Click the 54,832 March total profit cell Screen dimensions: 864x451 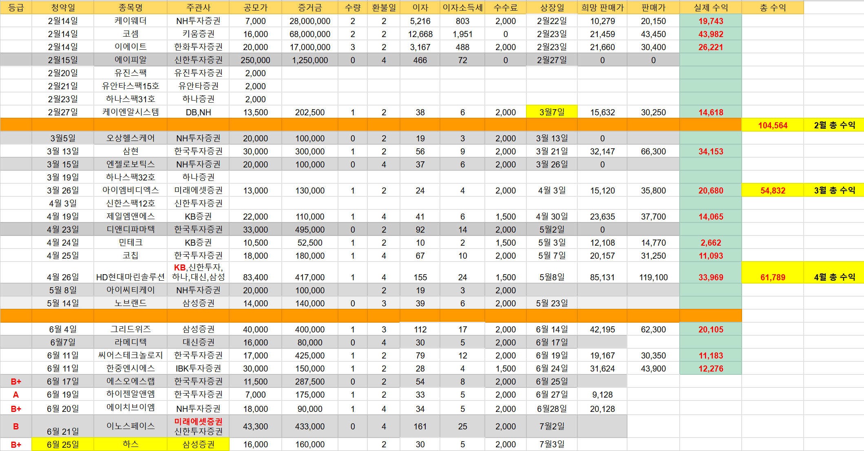tap(773, 190)
